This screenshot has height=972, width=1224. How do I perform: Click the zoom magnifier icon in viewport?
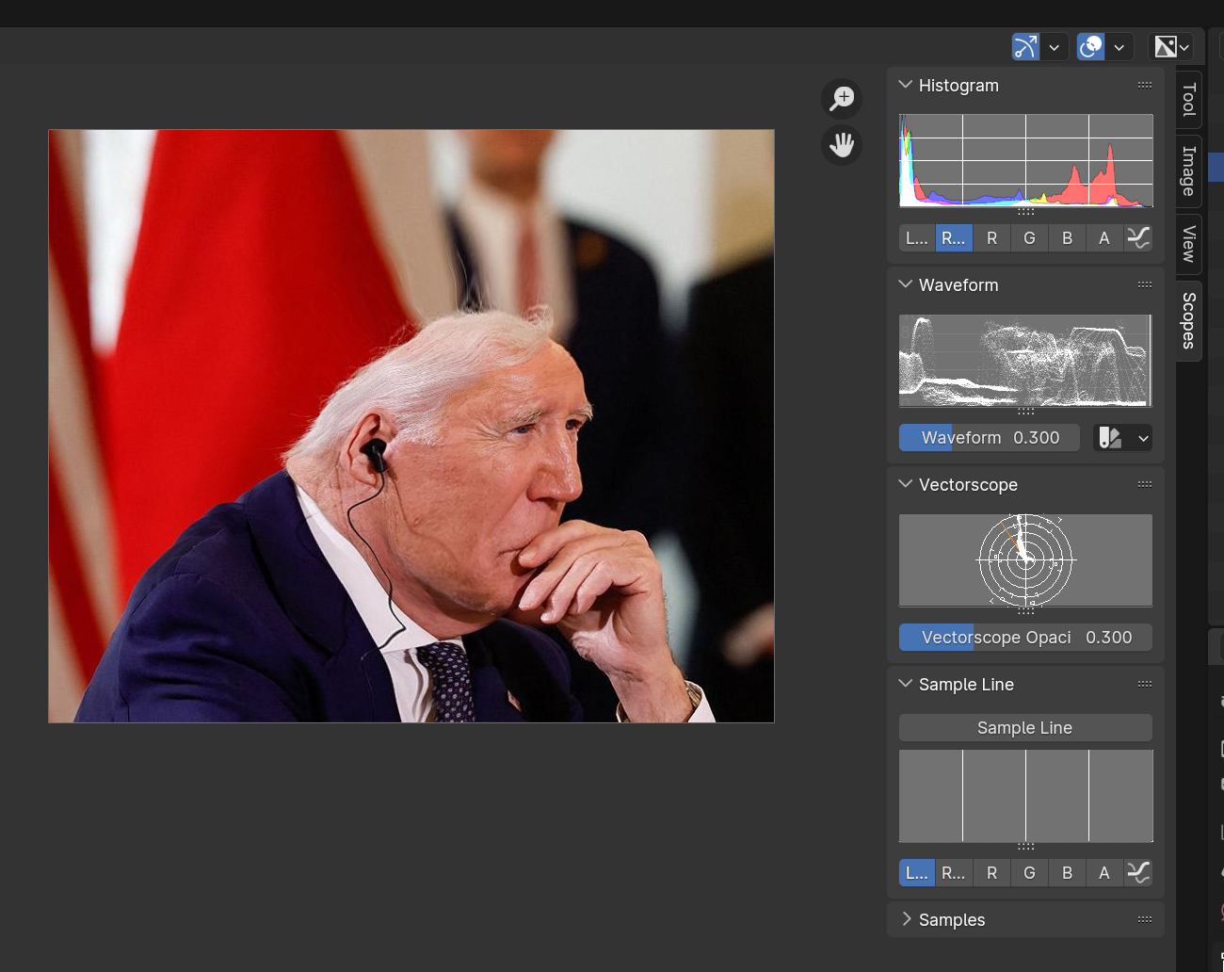842,98
